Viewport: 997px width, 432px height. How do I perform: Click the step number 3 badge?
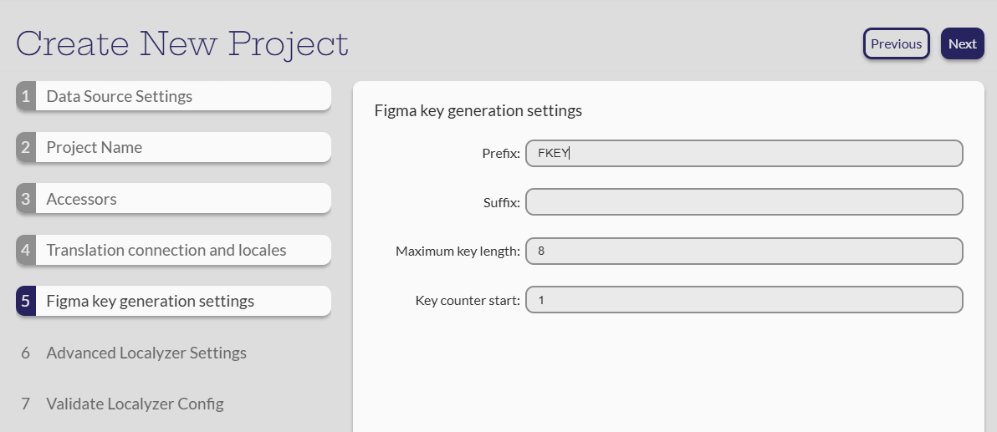[x=26, y=199]
